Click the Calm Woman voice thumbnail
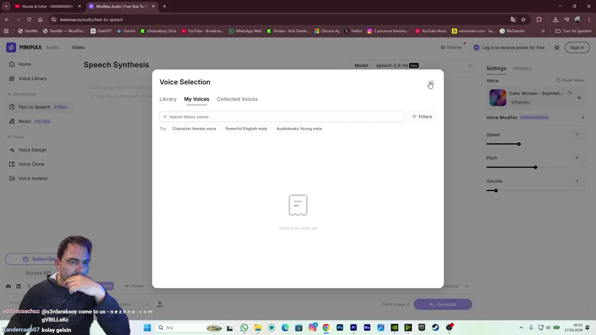This screenshot has height=335, width=596. [498, 98]
